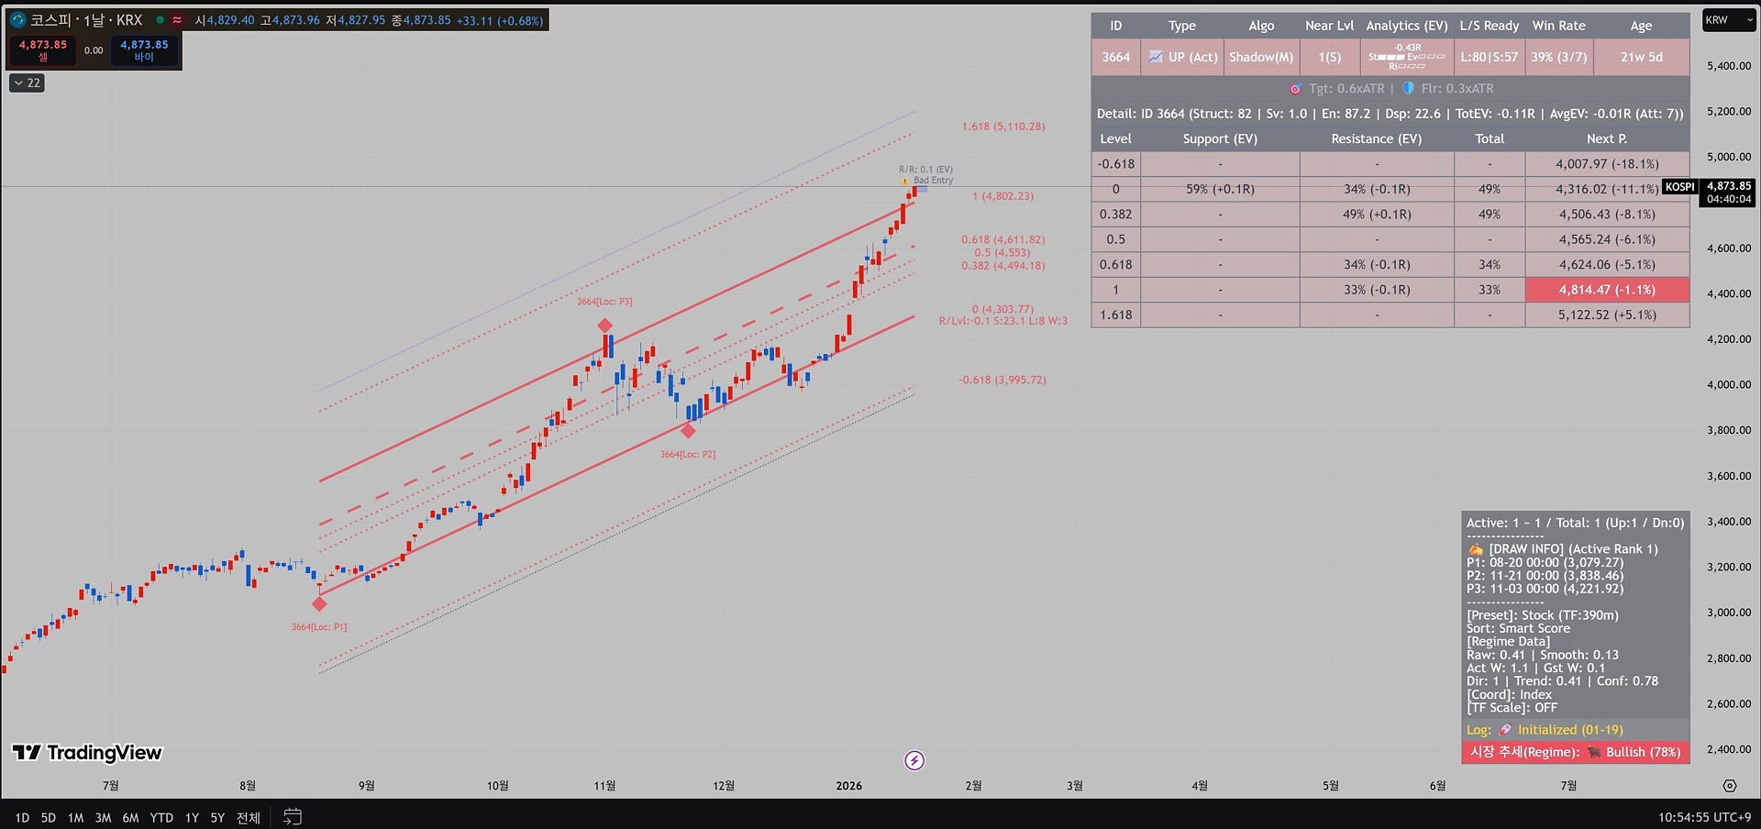Screen dimensions: 1761x829
Task: Click the 49% (+0.1R) resistance cell
Action: click(1377, 215)
